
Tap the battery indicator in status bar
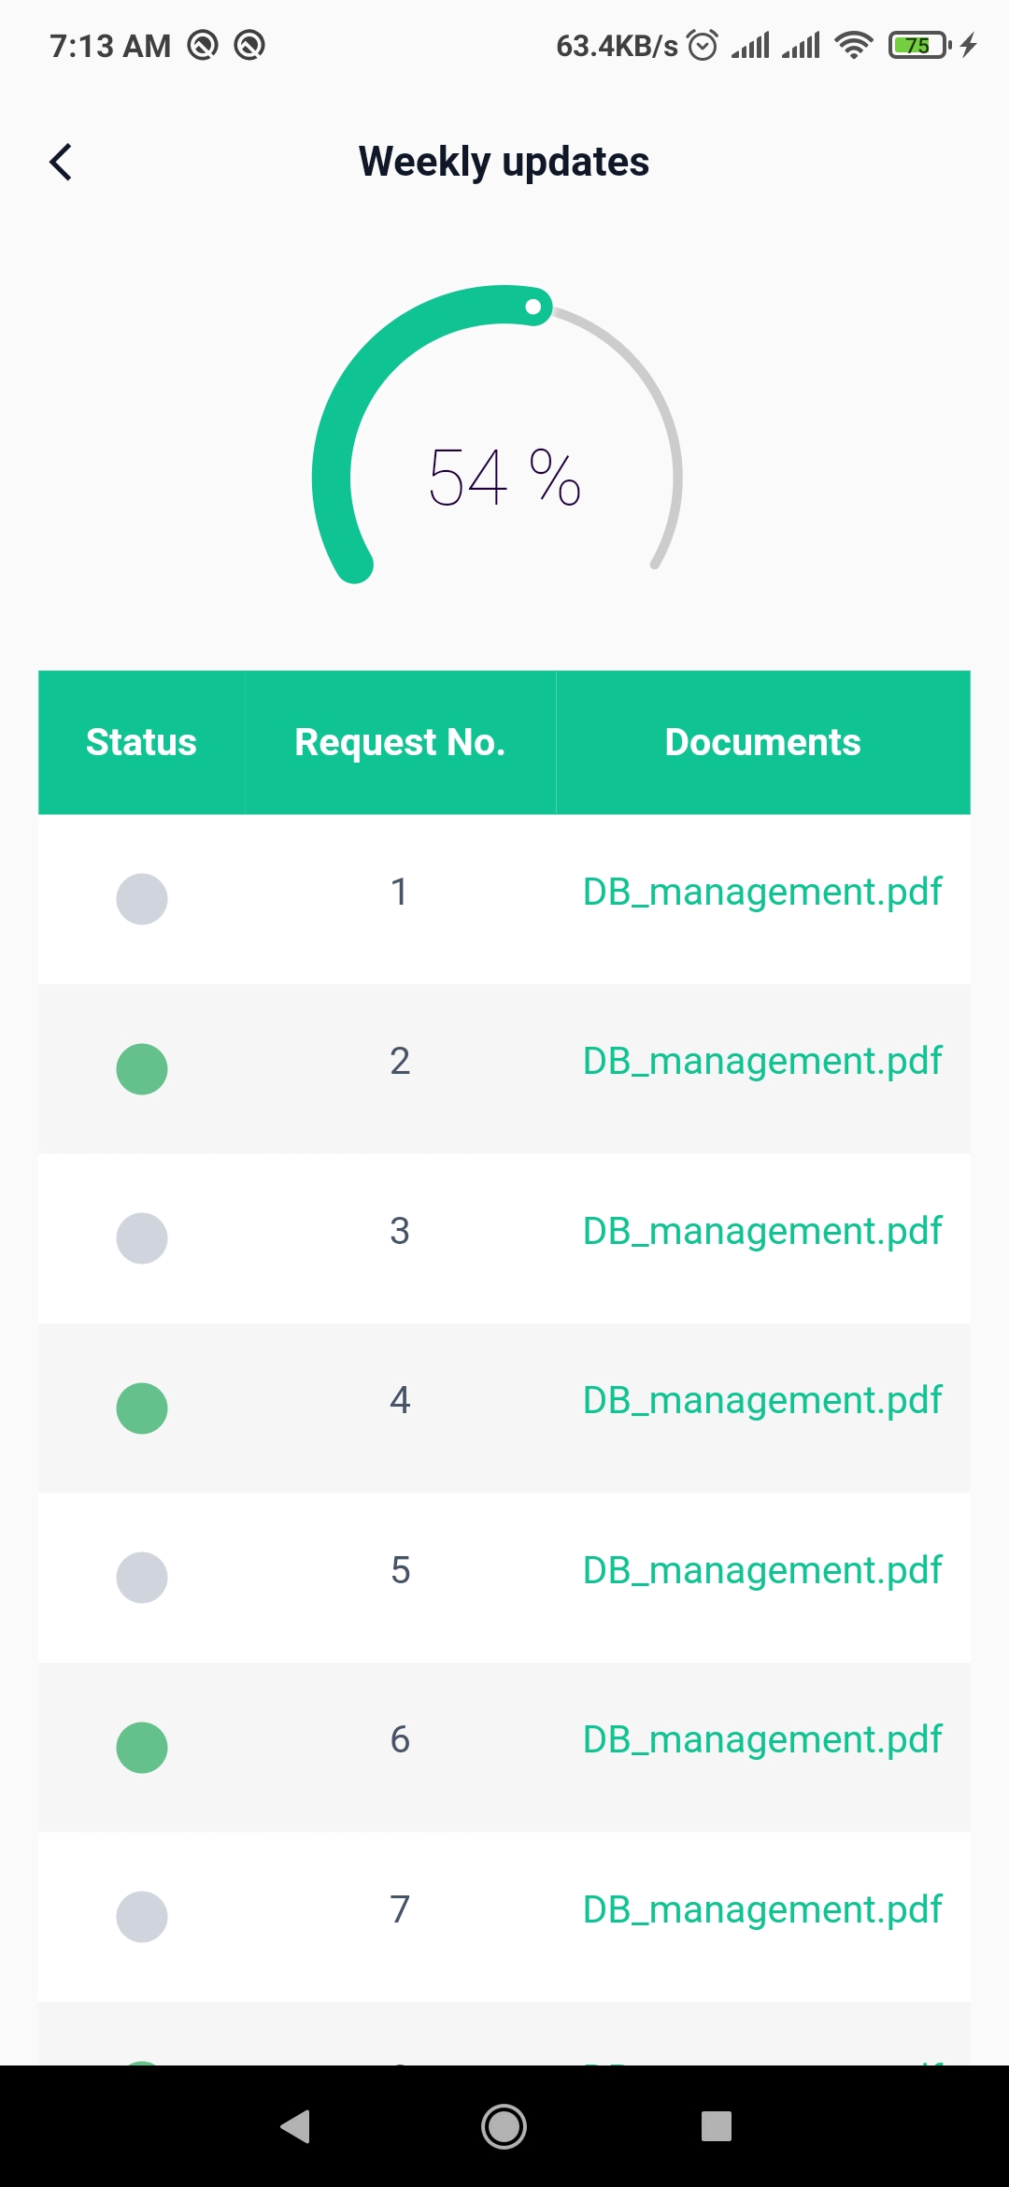[x=919, y=45]
